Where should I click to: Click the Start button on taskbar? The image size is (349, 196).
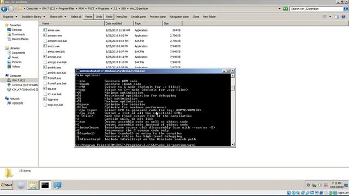point(7,185)
